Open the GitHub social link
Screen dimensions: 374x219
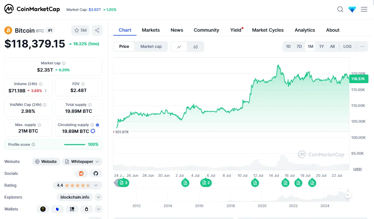coord(96,173)
